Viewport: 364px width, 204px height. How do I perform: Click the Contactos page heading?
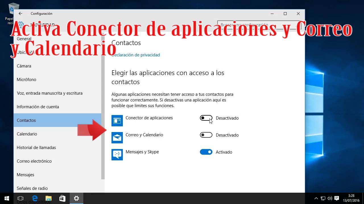click(x=126, y=43)
